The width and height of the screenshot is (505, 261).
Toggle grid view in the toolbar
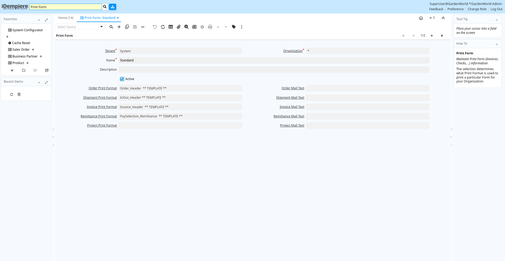pos(171,27)
